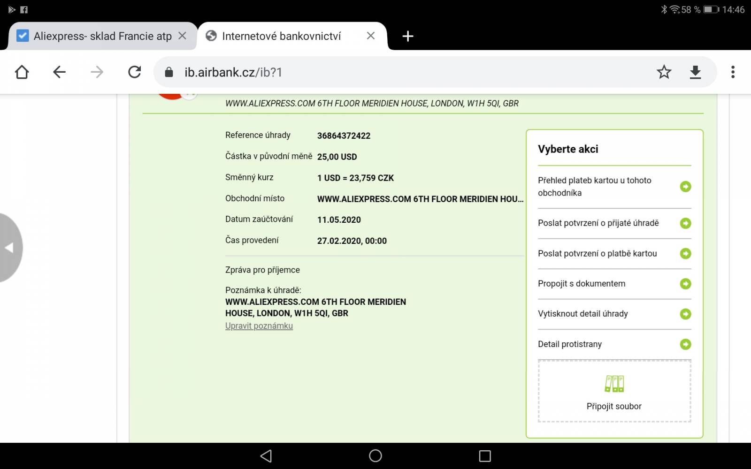Tap the battery icon in status bar
This screenshot has width=751, height=469.
[711, 9]
